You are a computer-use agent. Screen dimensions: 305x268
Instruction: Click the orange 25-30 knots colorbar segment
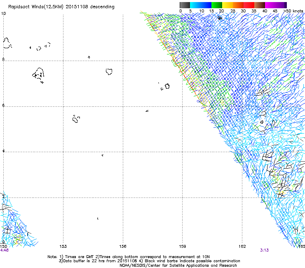click(238, 5)
